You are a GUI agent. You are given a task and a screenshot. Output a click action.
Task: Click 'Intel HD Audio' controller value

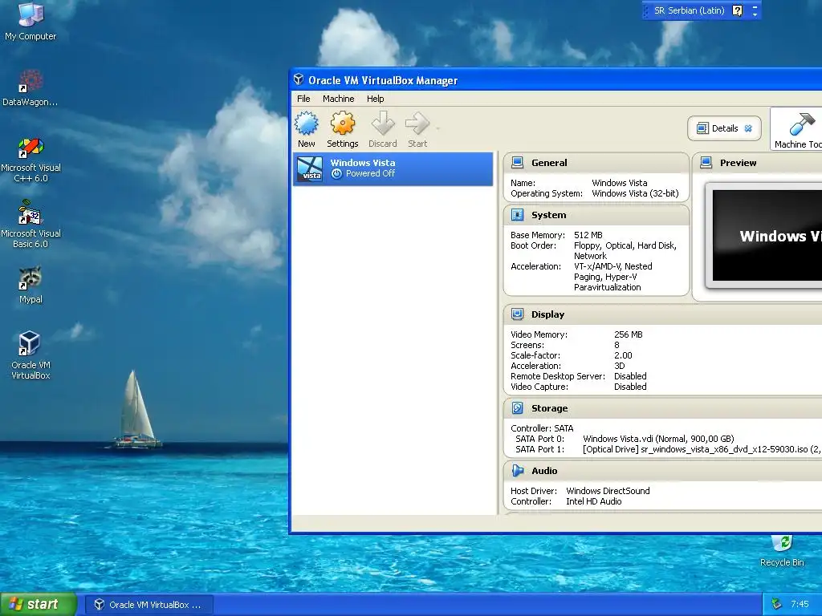click(593, 501)
